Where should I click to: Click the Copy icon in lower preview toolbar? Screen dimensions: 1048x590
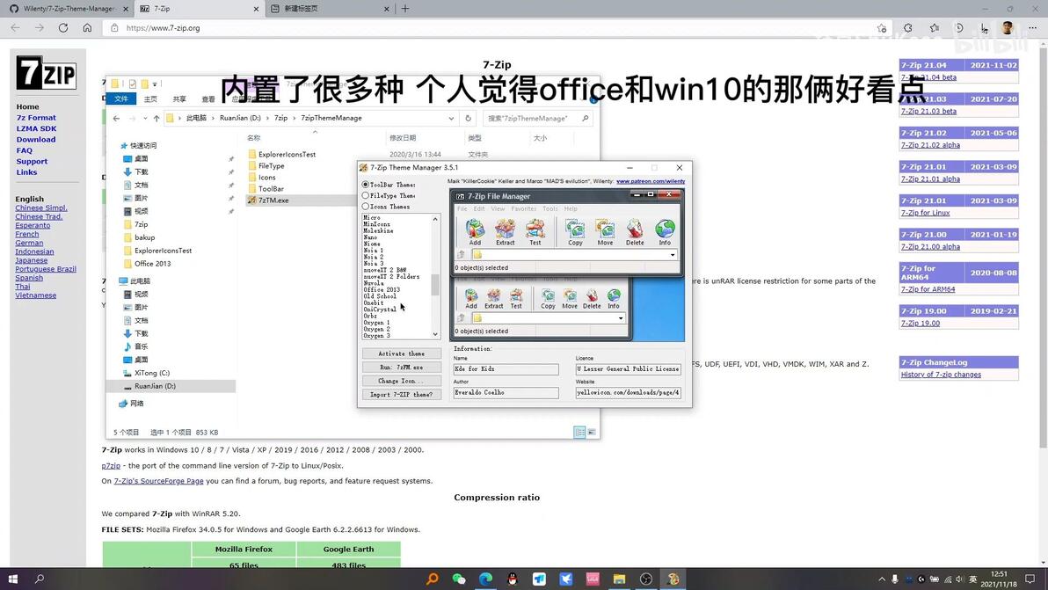548,295
